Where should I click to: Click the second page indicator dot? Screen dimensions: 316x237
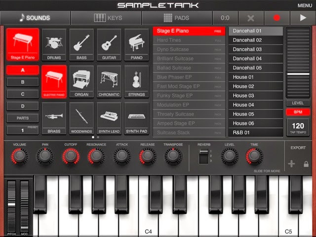[98, 137]
